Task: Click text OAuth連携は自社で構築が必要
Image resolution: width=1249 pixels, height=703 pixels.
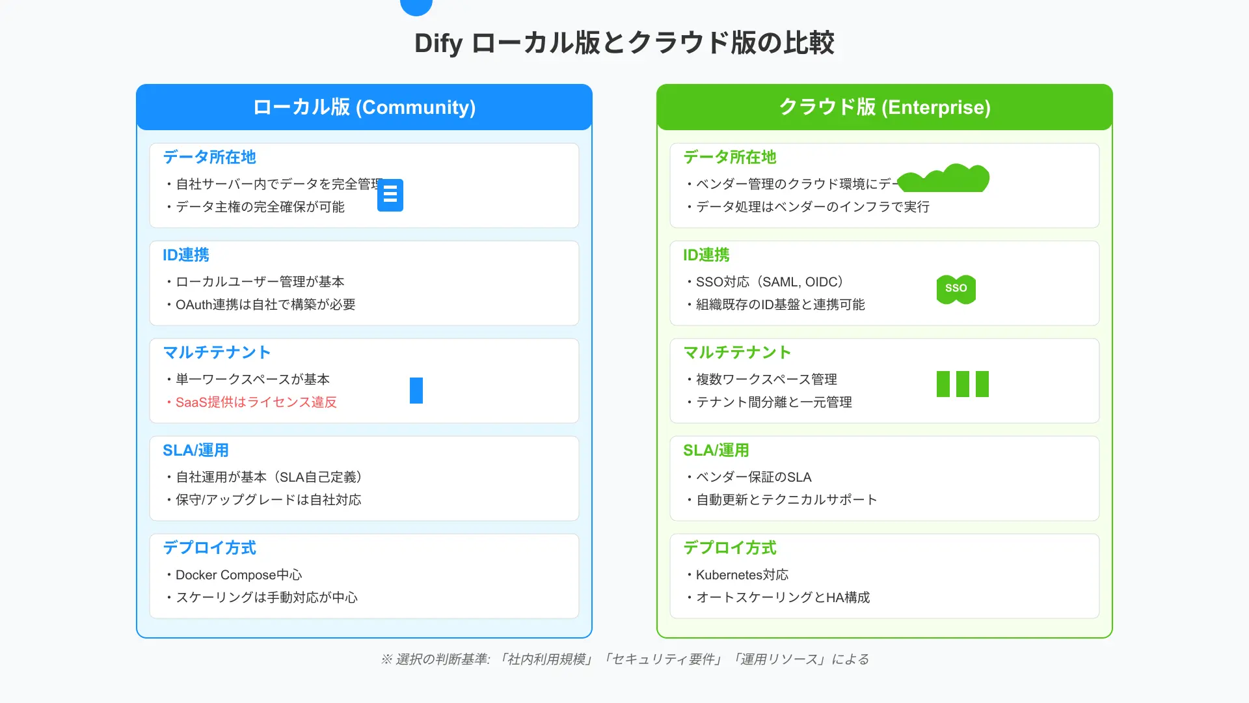Action: [260, 305]
